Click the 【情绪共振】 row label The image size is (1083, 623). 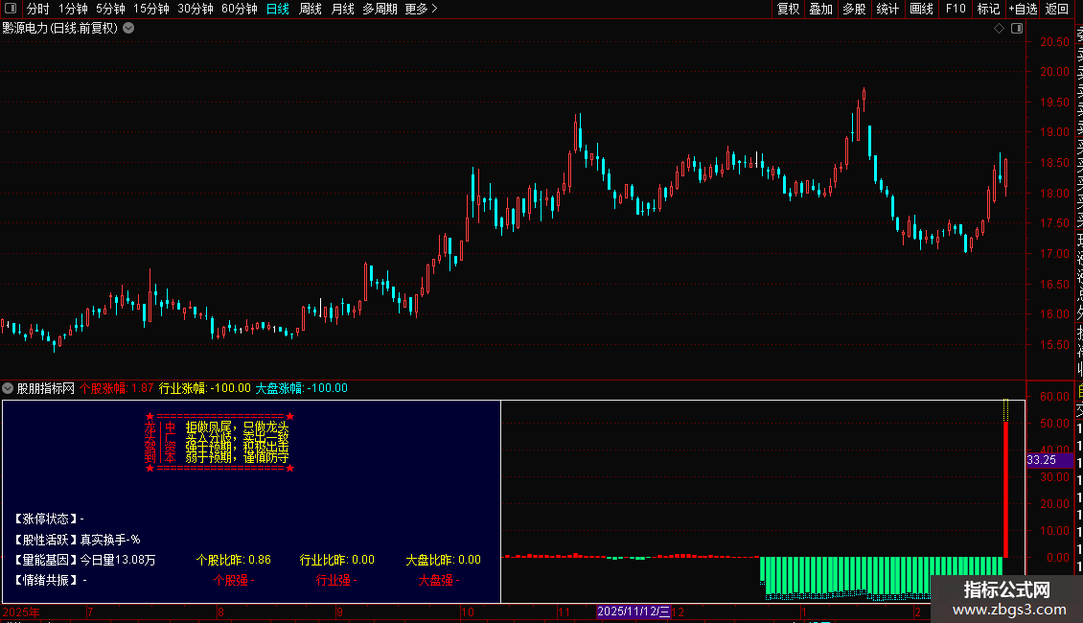(x=46, y=580)
